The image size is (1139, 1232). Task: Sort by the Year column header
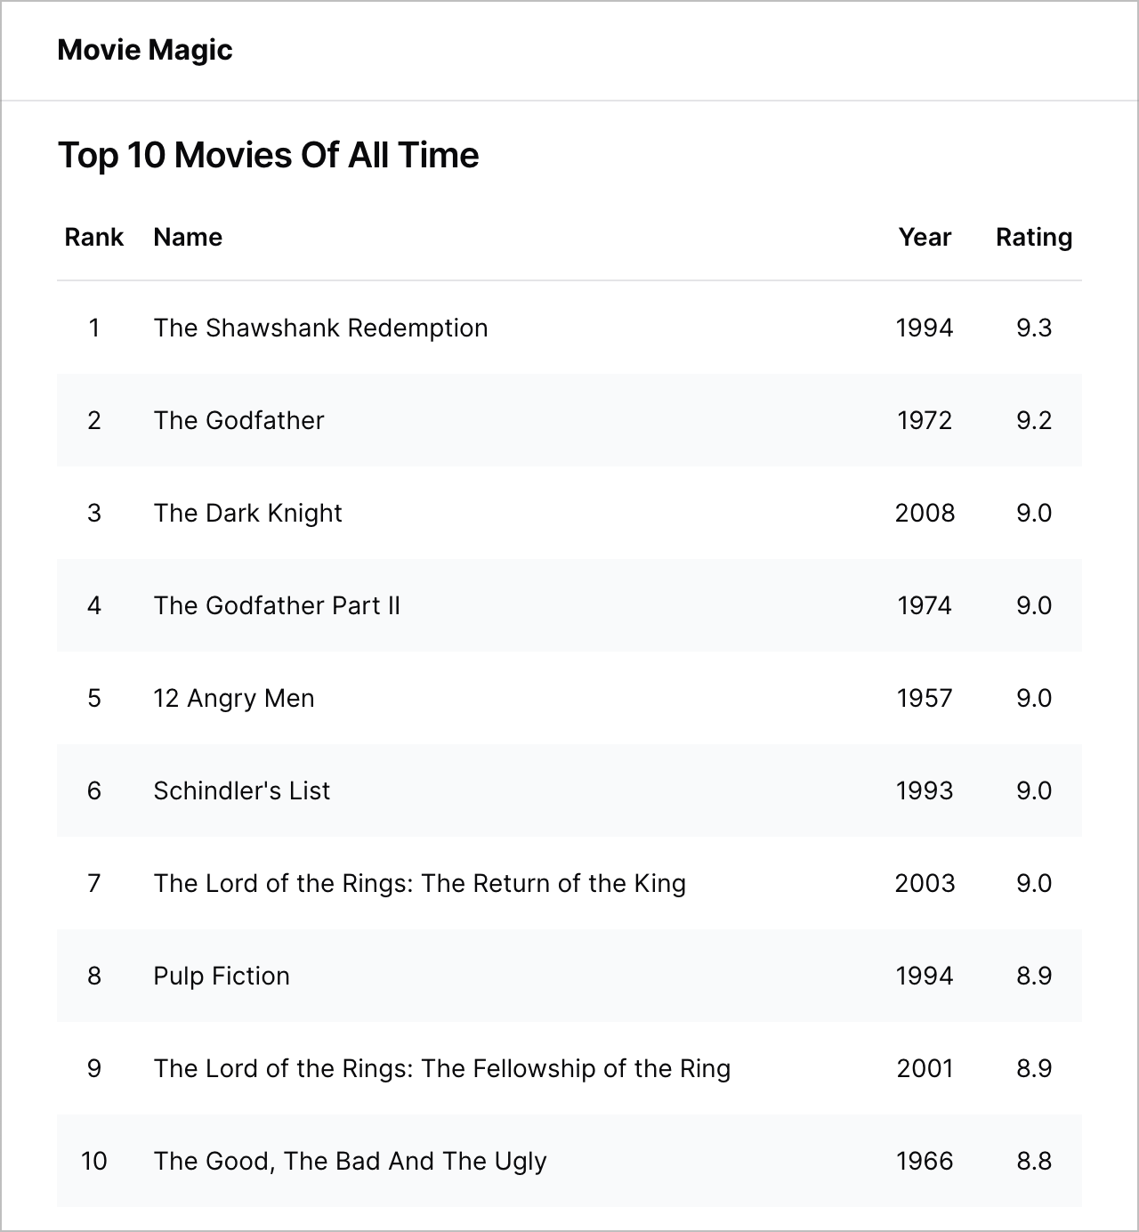[925, 237]
